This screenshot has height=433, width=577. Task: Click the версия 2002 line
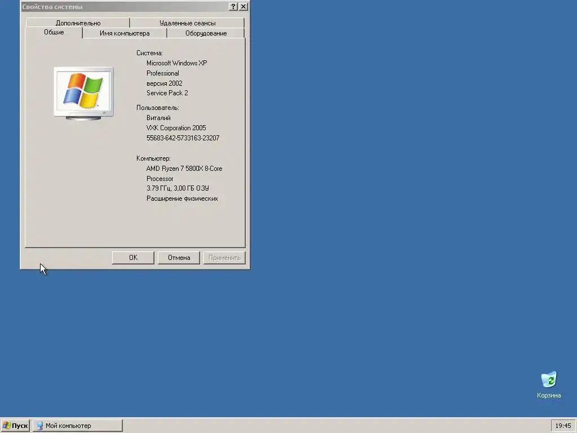(164, 83)
